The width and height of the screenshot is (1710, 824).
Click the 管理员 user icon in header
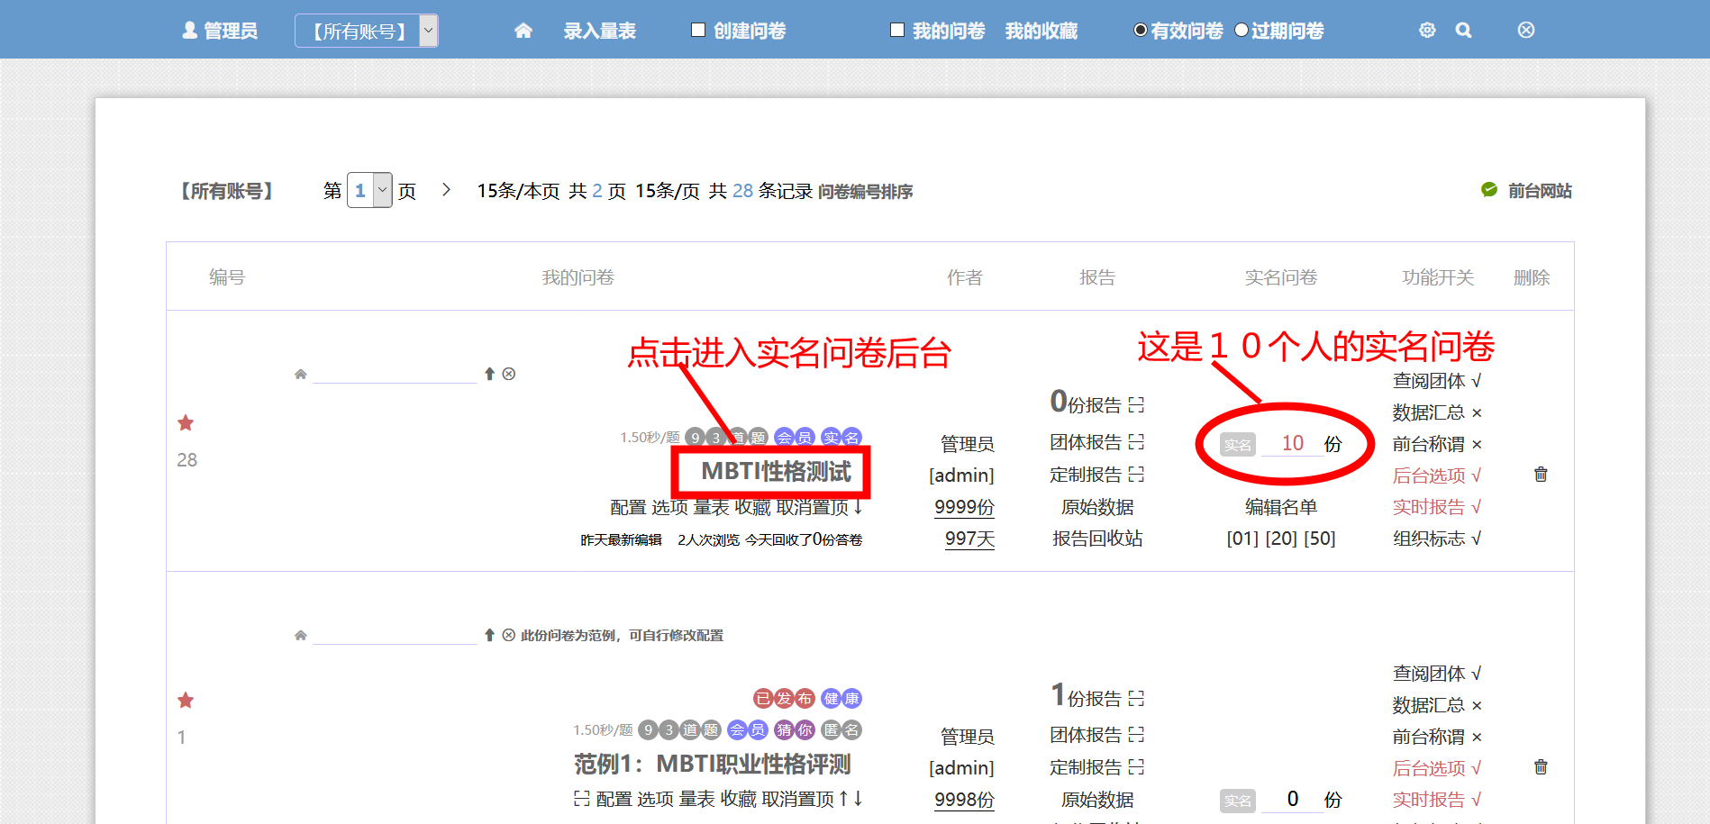[x=190, y=31]
